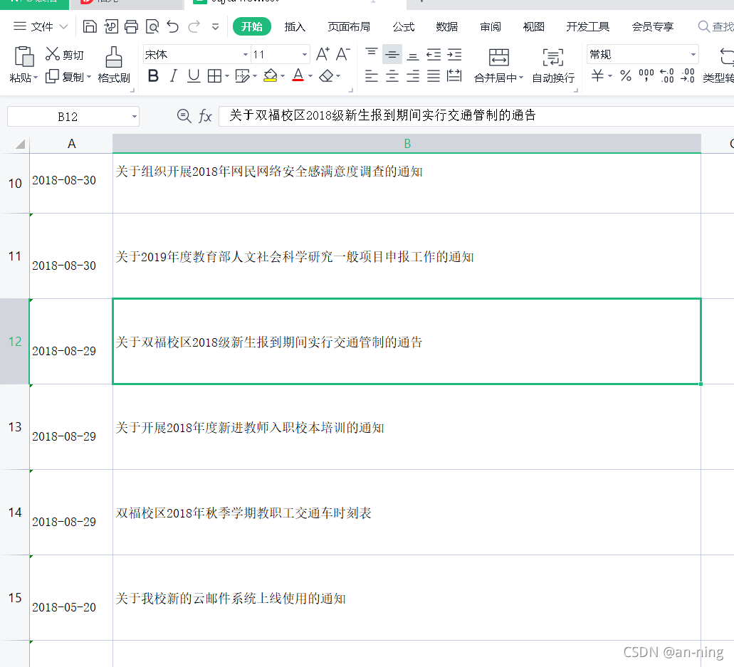The width and height of the screenshot is (734, 667).
Task: Apply currency yen format
Action: [597, 76]
